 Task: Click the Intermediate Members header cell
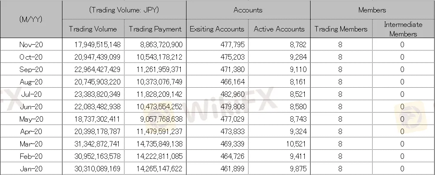click(x=404, y=29)
